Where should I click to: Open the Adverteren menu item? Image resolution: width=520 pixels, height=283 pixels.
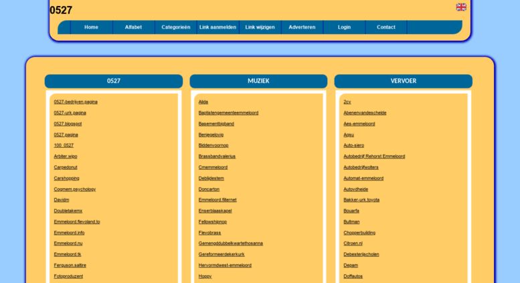pyautogui.click(x=302, y=27)
